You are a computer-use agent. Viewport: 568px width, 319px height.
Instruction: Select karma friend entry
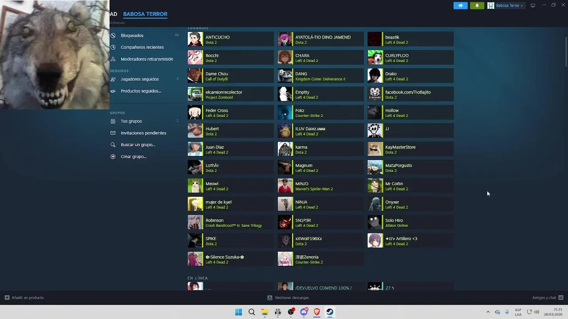click(321, 149)
